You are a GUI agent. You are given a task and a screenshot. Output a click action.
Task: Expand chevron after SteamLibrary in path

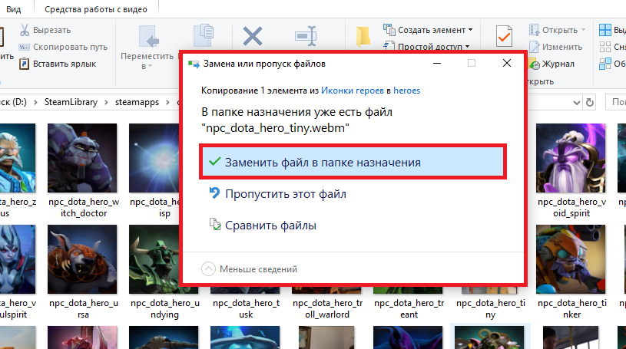pyautogui.click(x=106, y=103)
